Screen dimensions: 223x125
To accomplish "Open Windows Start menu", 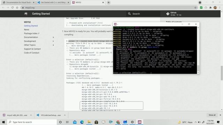I will pos(3,122).
